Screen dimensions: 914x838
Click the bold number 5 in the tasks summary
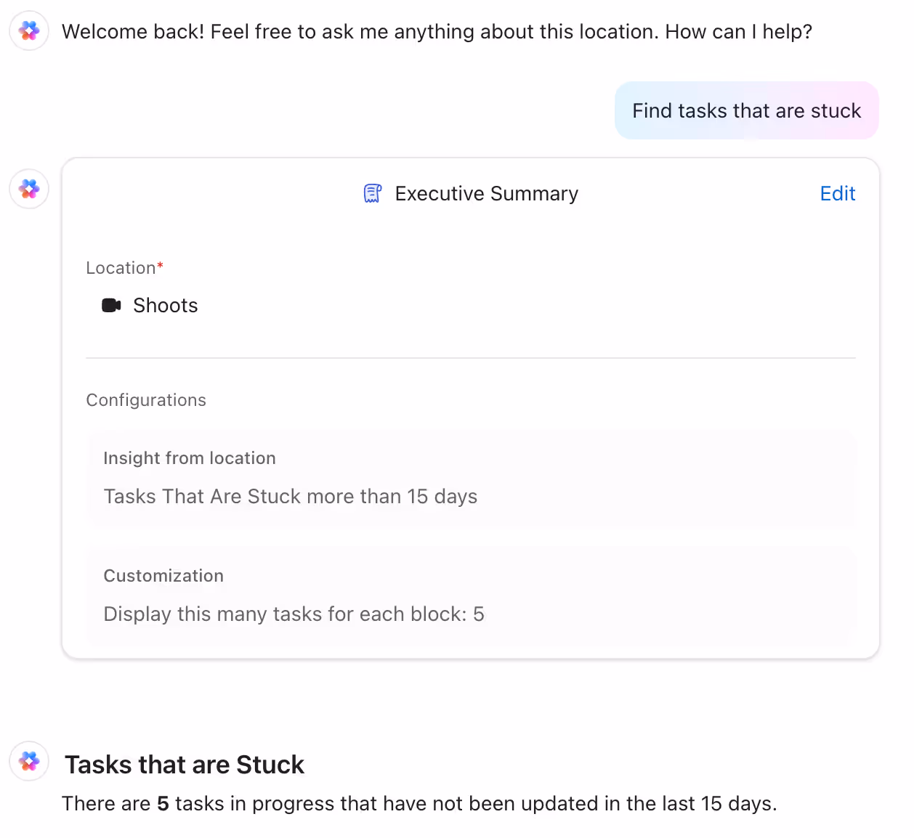163,804
